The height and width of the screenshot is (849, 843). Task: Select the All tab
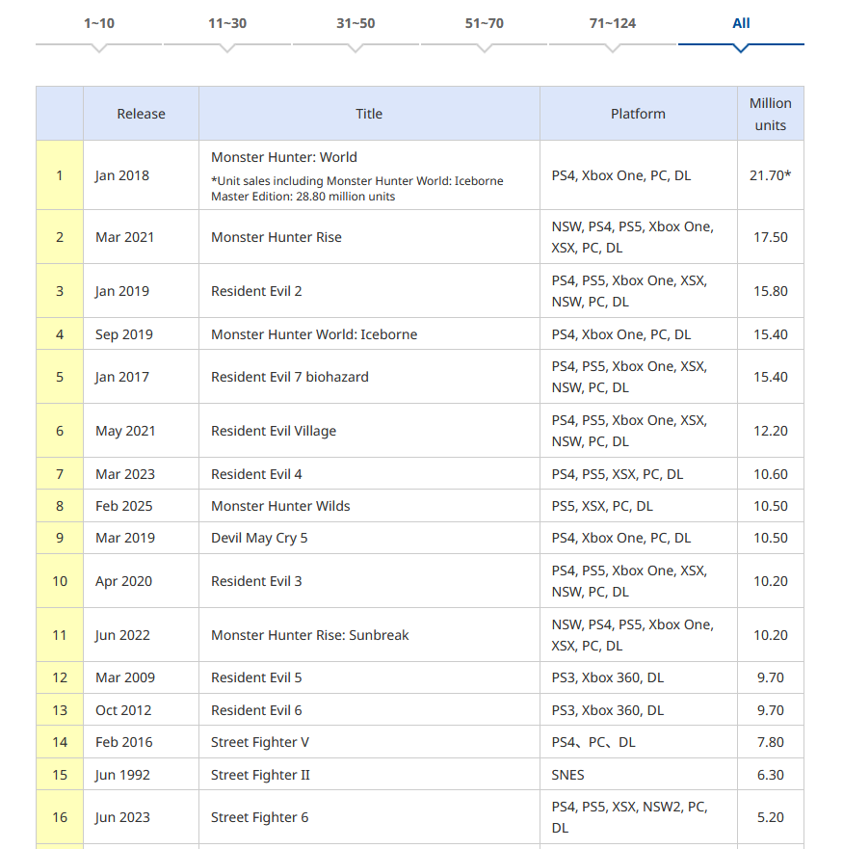pyautogui.click(x=741, y=24)
